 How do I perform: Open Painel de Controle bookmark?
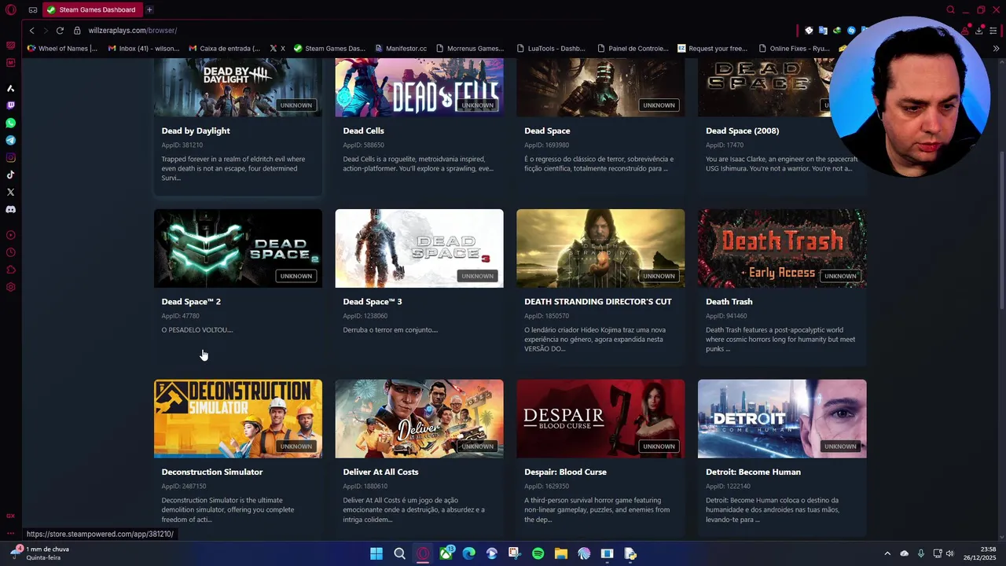tap(632, 48)
